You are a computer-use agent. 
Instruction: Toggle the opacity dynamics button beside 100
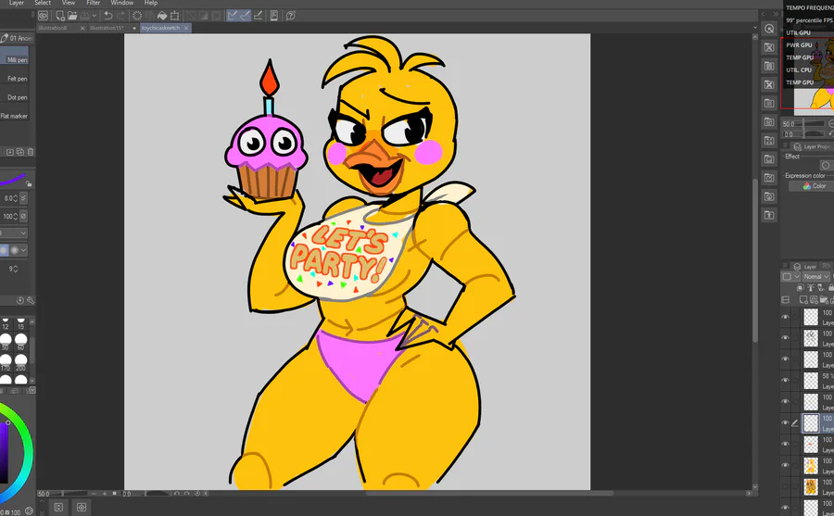(x=23, y=216)
